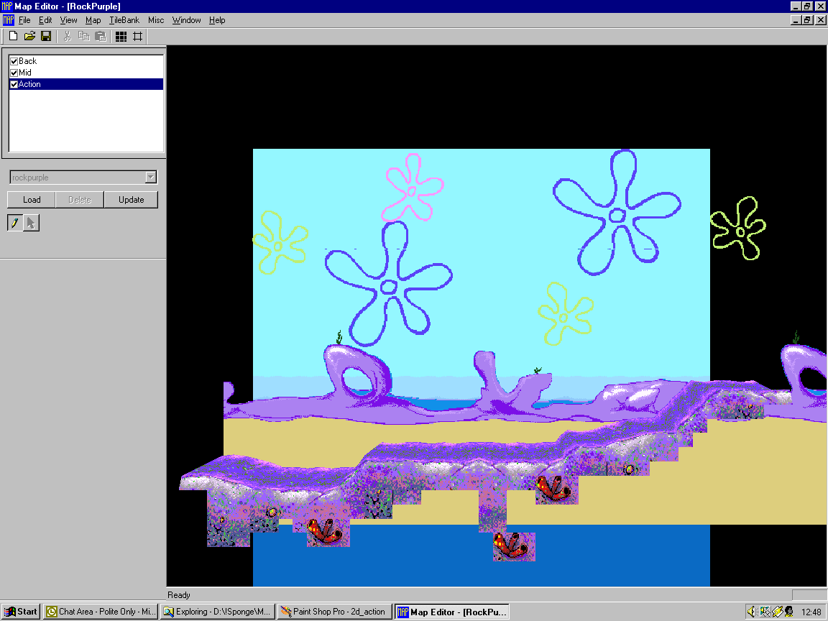Toggle the Action layer checkbox

pyautogui.click(x=14, y=85)
